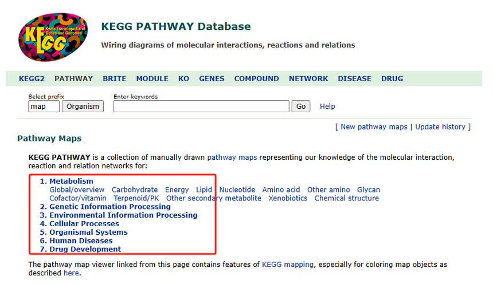
Task: Focus the Enter keywords search field
Action: pos(201,106)
